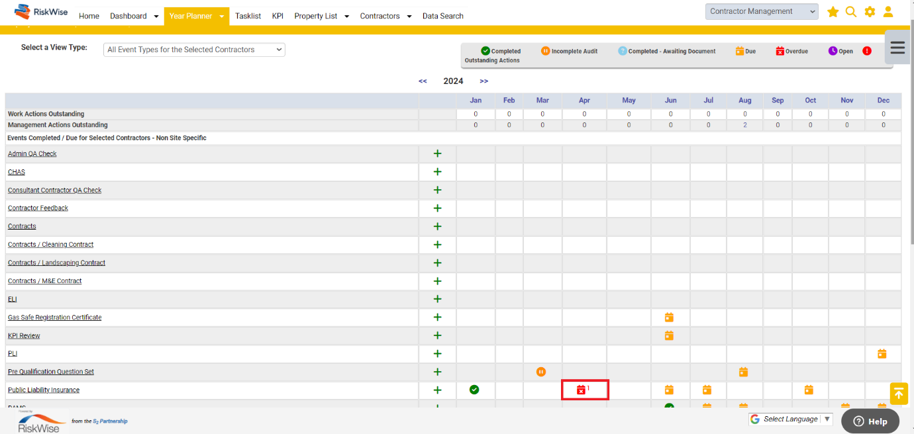Open the Admin QA Check link

coord(32,153)
